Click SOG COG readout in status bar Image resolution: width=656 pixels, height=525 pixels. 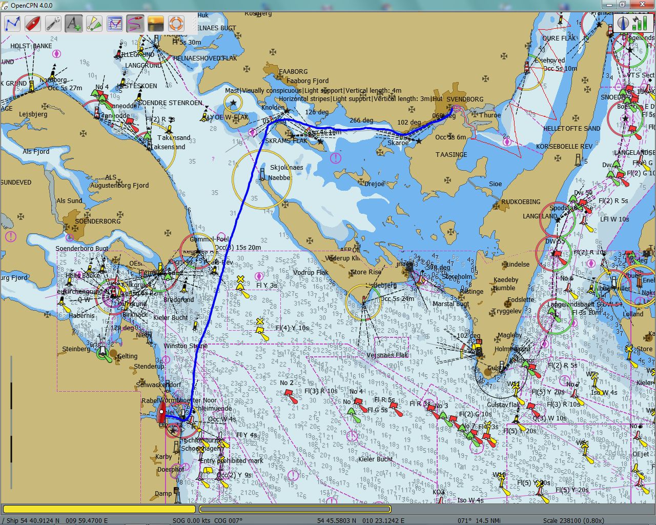tap(208, 520)
